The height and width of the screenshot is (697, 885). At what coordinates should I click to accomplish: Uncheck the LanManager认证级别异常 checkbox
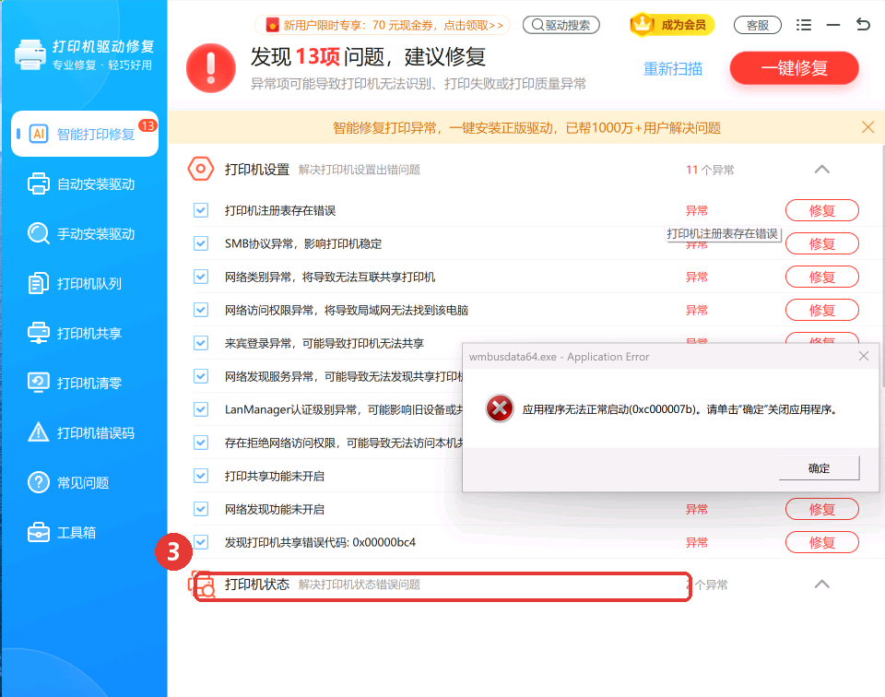coord(201,409)
